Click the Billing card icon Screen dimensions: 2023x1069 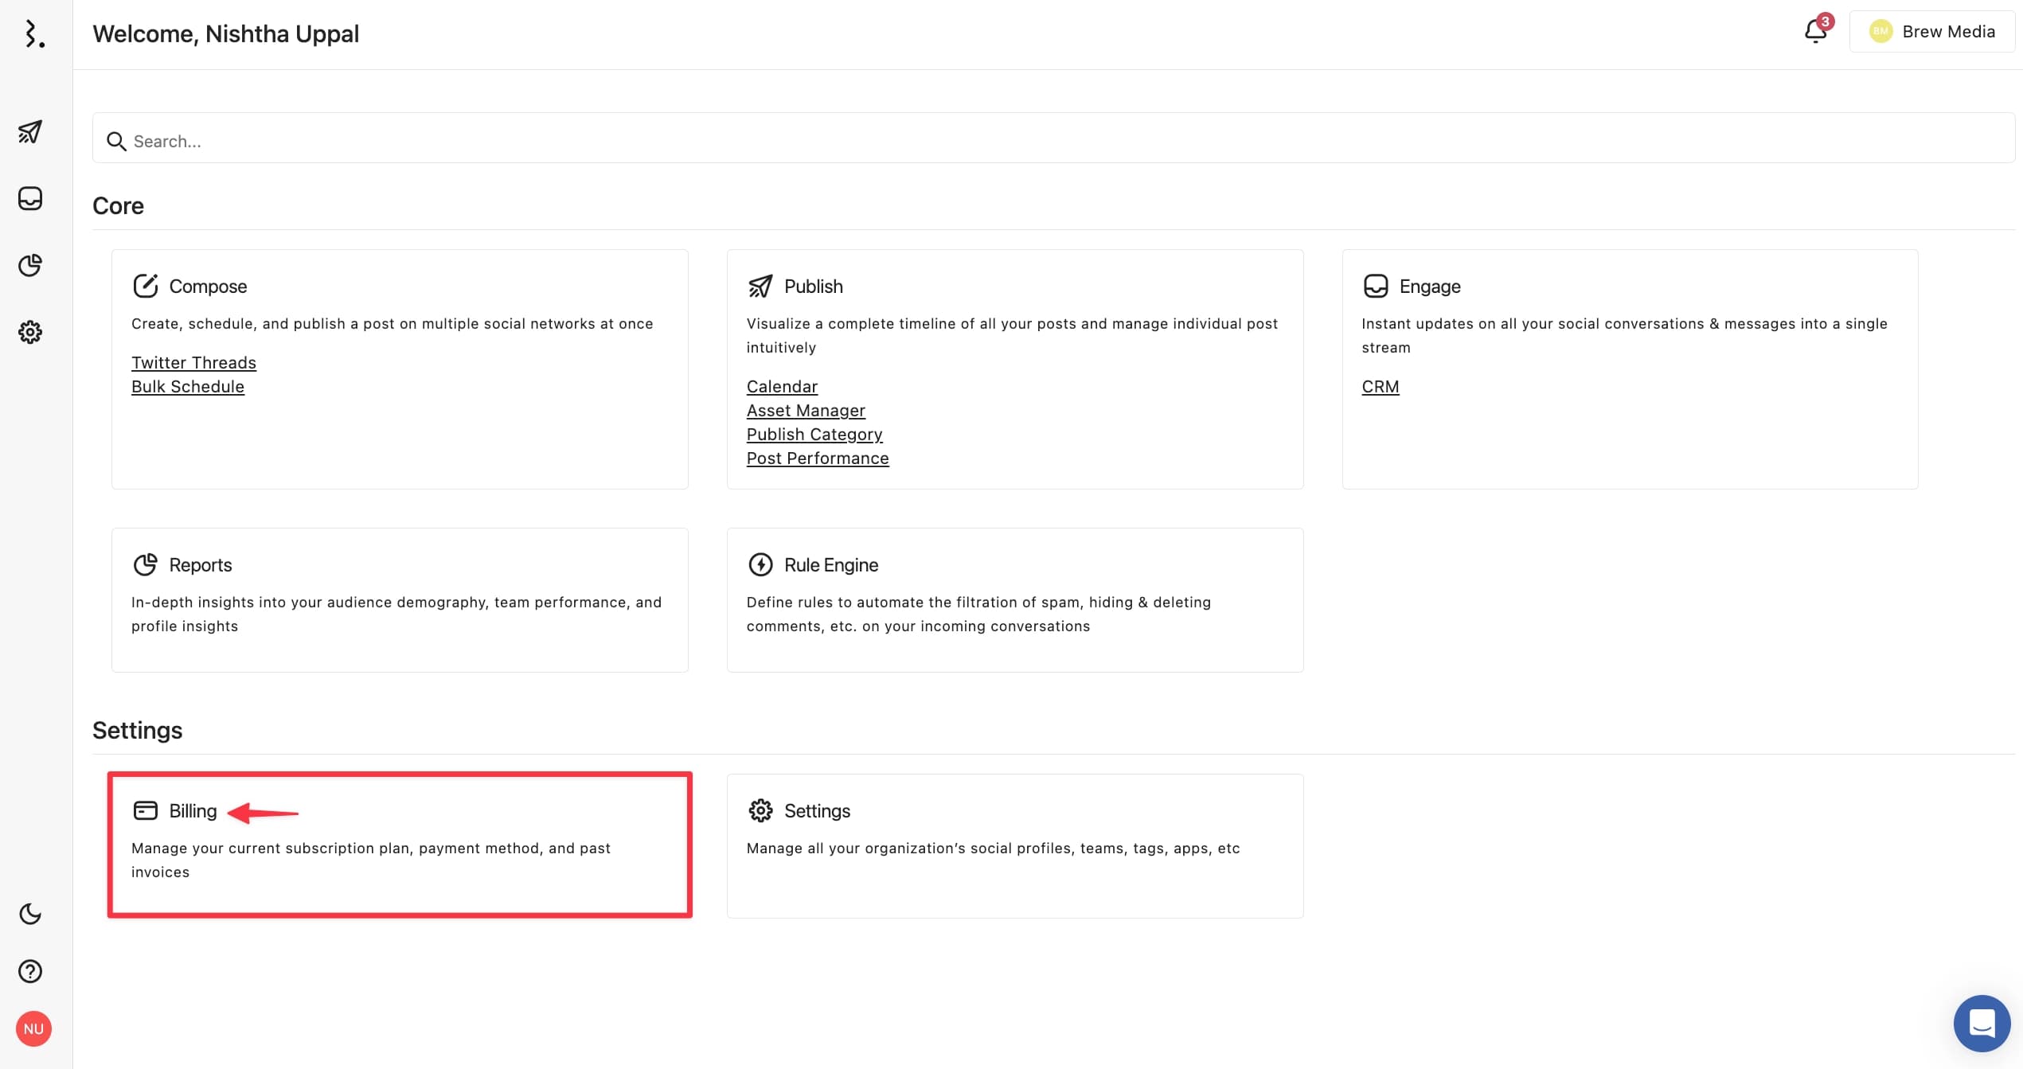(x=145, y=811)
